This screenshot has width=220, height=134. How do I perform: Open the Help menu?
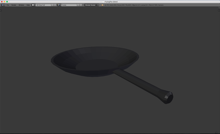click(28, 5)
